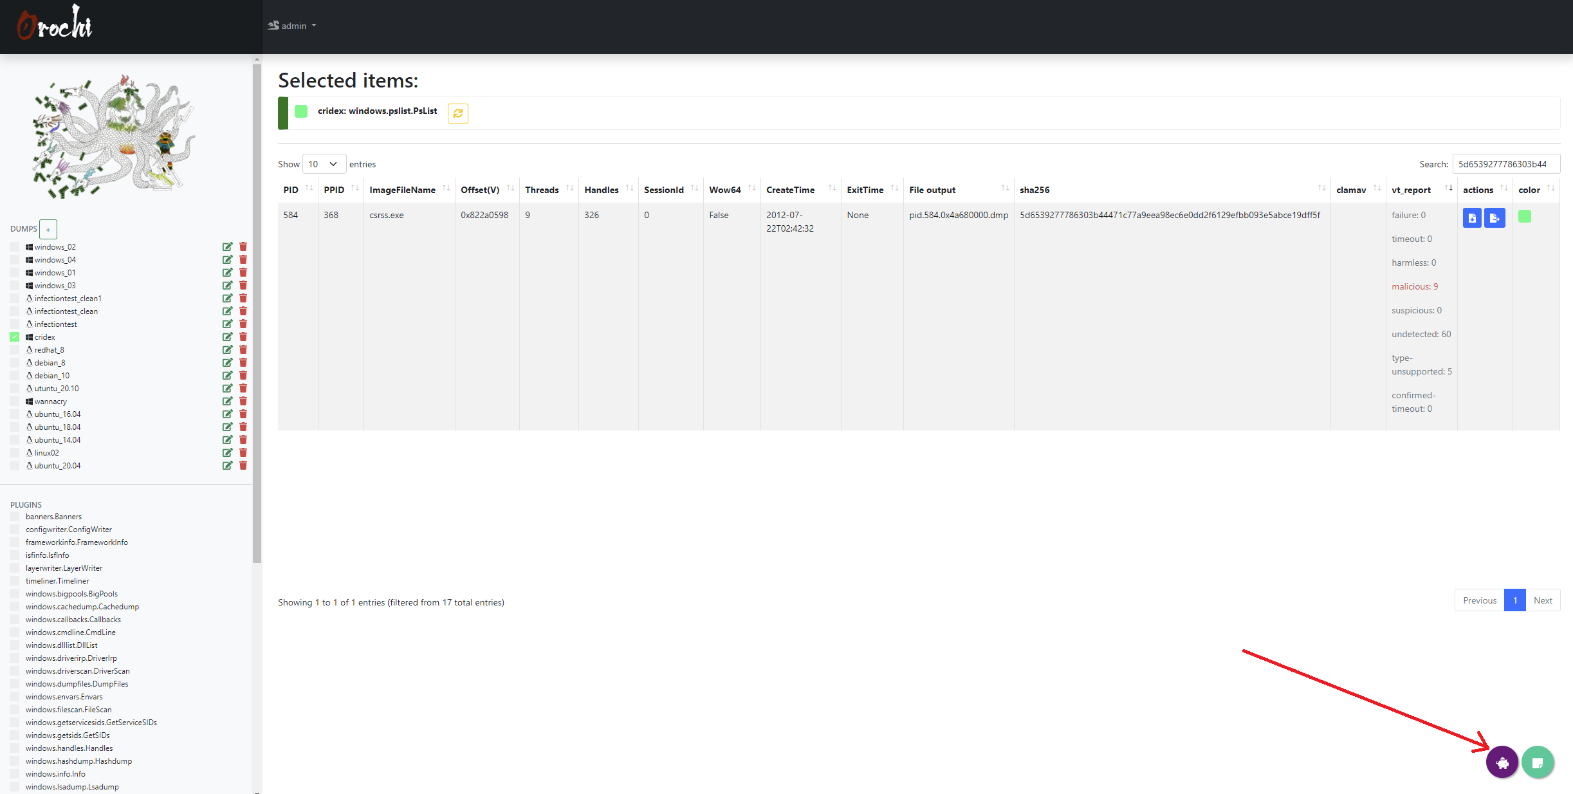Sort table by PID column
This screenshot has height=794, width=1573.
298,190
